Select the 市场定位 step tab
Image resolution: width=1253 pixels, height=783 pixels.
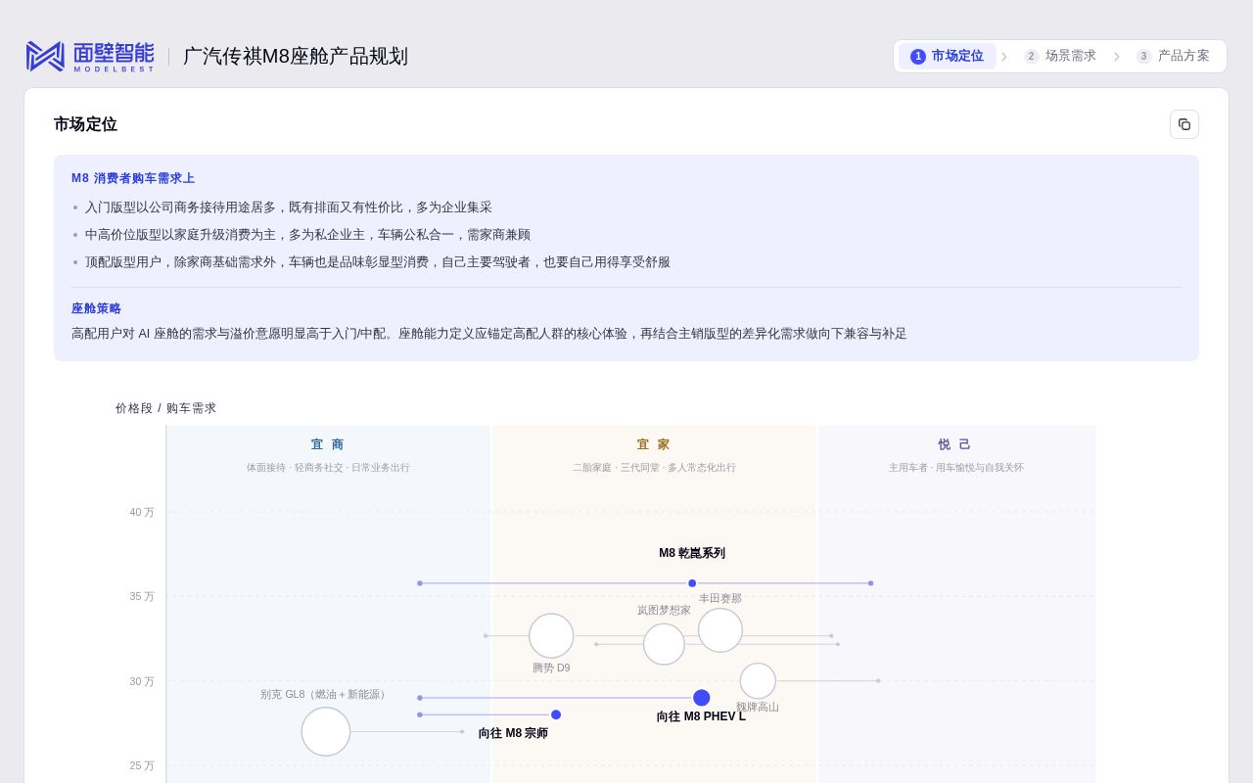(947, 56)
